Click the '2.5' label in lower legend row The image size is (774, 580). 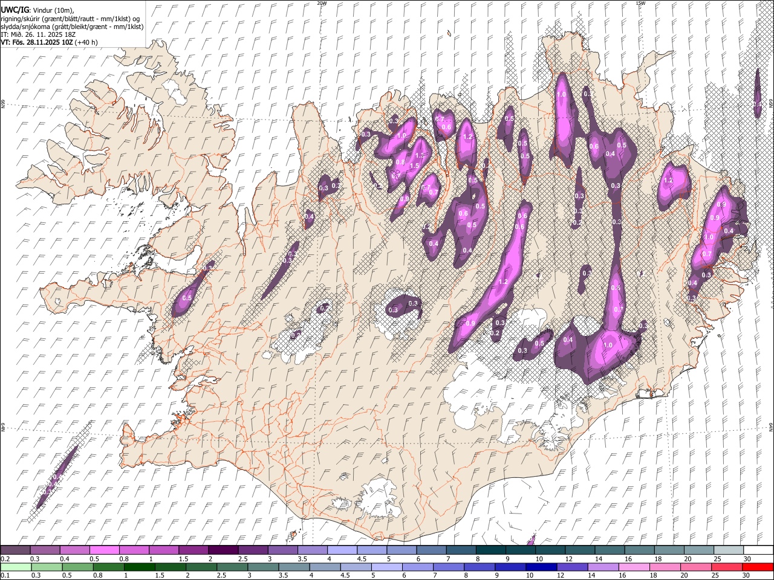click(222, 576)
